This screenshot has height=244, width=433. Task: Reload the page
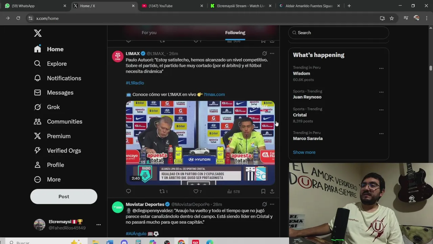point(18,18)
